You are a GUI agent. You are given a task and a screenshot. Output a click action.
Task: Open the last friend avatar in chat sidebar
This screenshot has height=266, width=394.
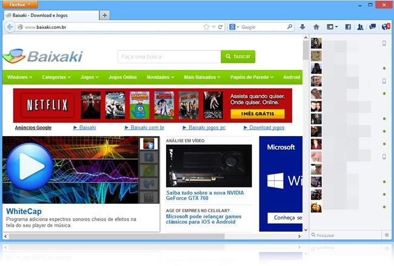pos(316,207)
